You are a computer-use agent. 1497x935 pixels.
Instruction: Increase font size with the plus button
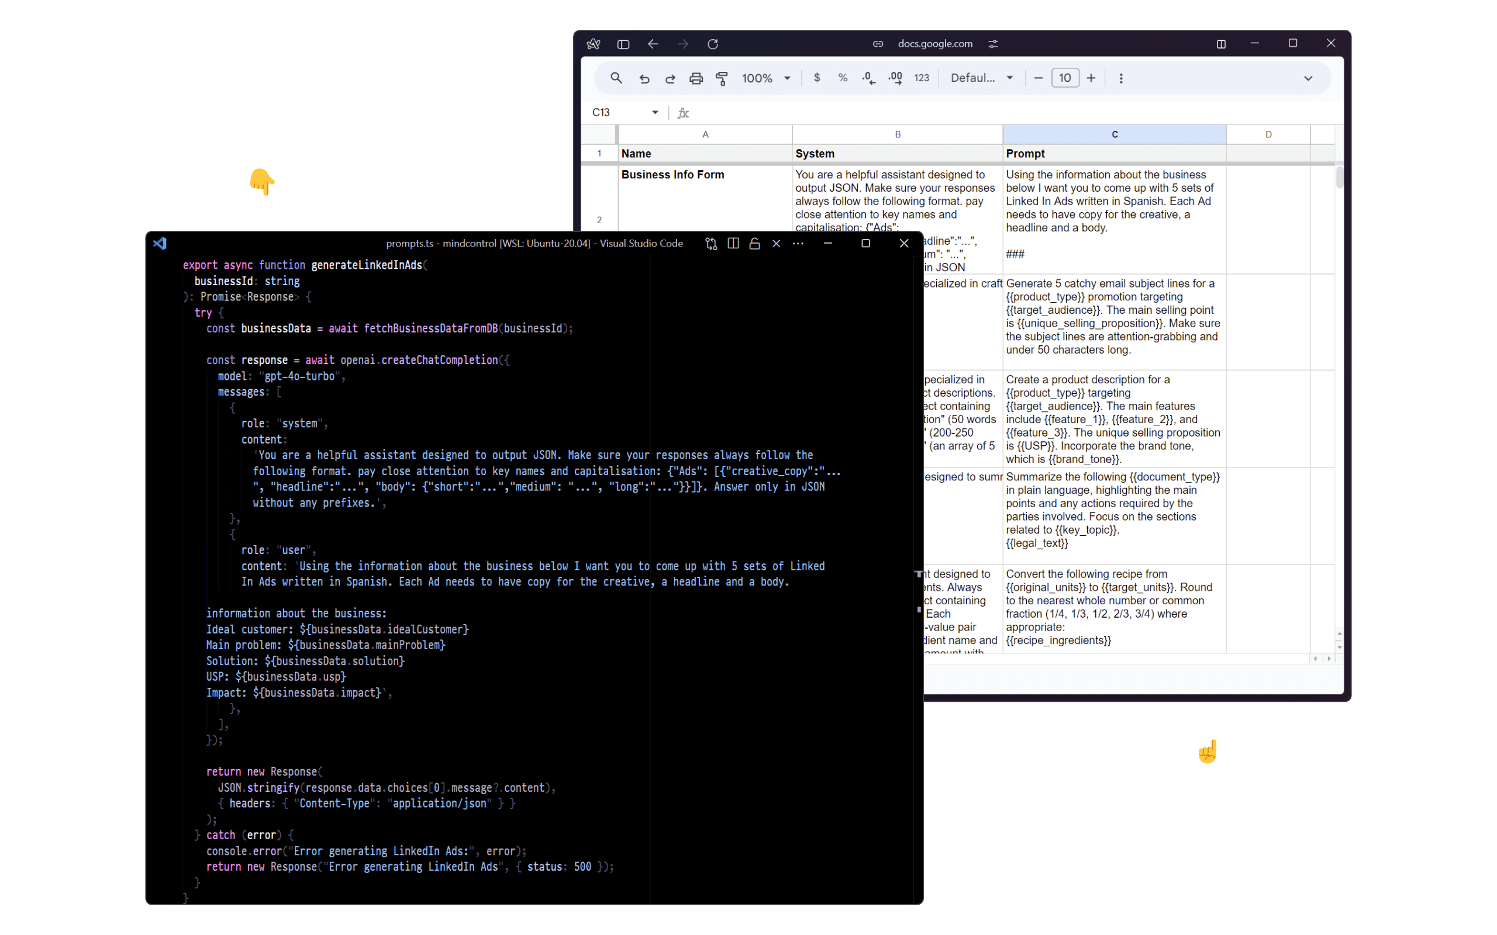point(1091,78)
